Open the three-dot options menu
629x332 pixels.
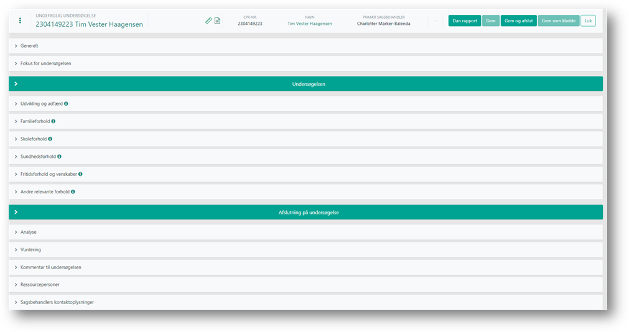pyautogui.click(x=20, y=21)
